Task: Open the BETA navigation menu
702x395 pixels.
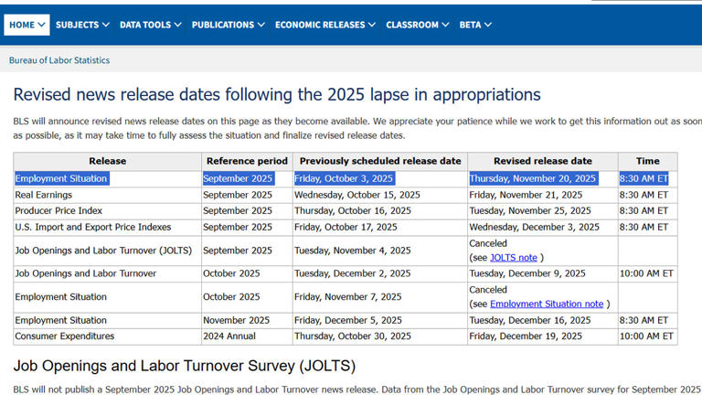Action: [475, 25]
